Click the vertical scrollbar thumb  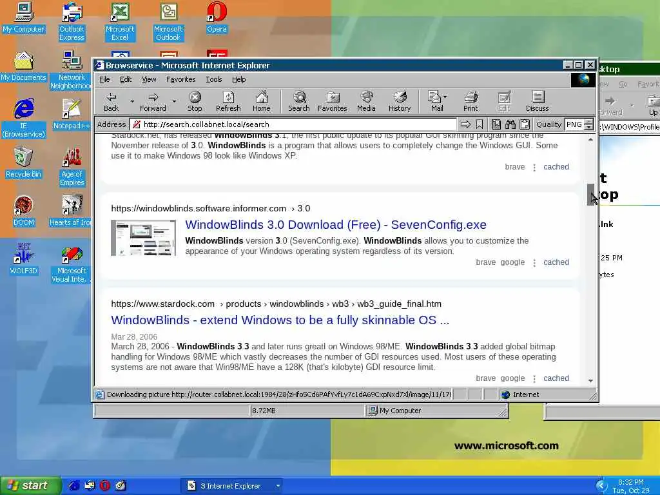coord(590,195)
